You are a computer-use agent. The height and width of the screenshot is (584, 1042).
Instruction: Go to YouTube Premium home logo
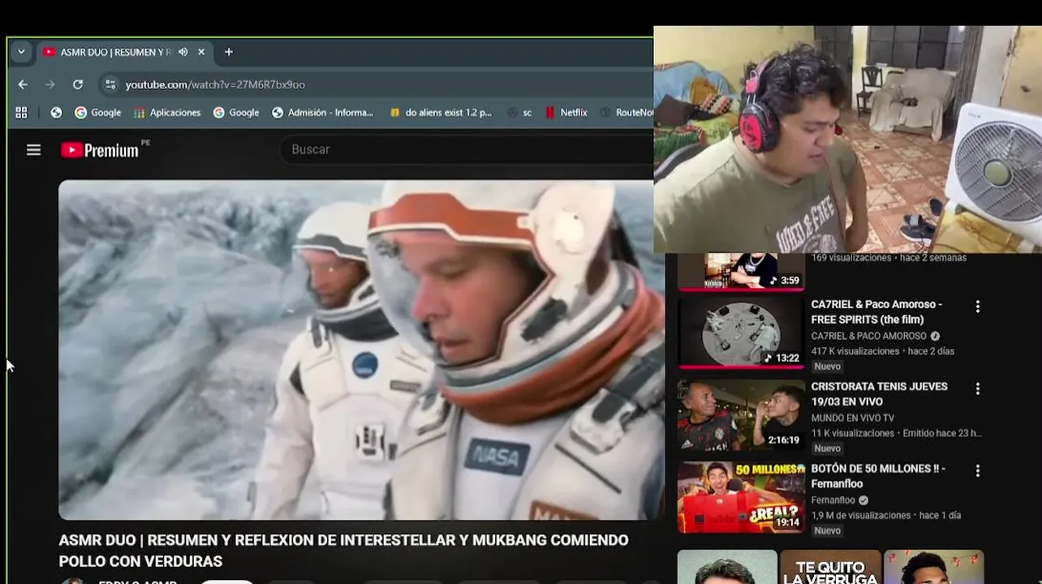100,150
